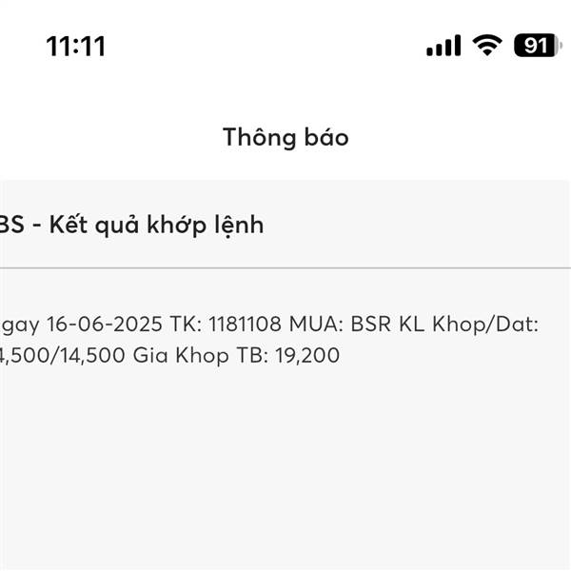Tap the divider line under notification title

click(285, 268)
